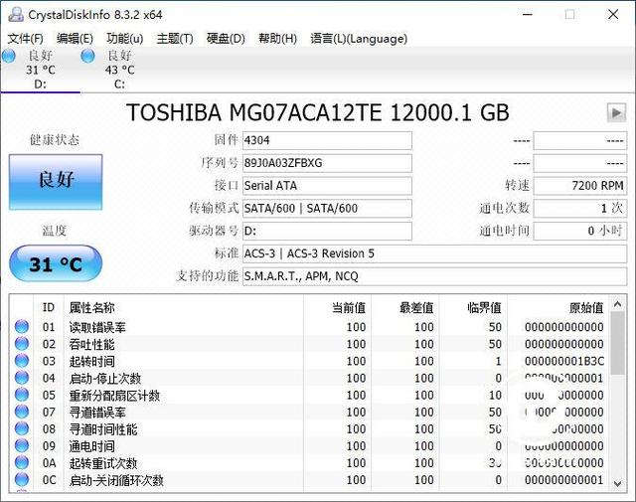Click the status orb for row 03 起转时间
636x502 pixels.
pyautogui.click(x=22, y=361)
